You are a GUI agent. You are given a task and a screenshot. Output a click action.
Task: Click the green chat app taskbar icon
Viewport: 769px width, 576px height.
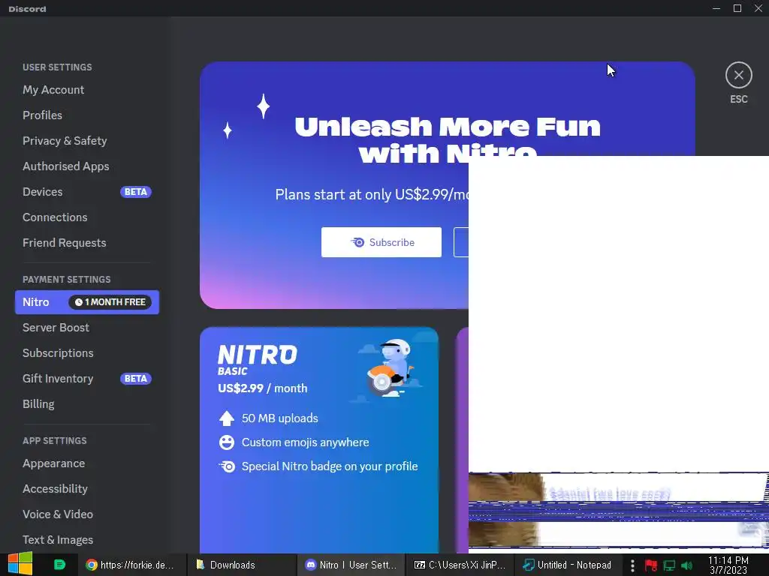coord(59,565)
